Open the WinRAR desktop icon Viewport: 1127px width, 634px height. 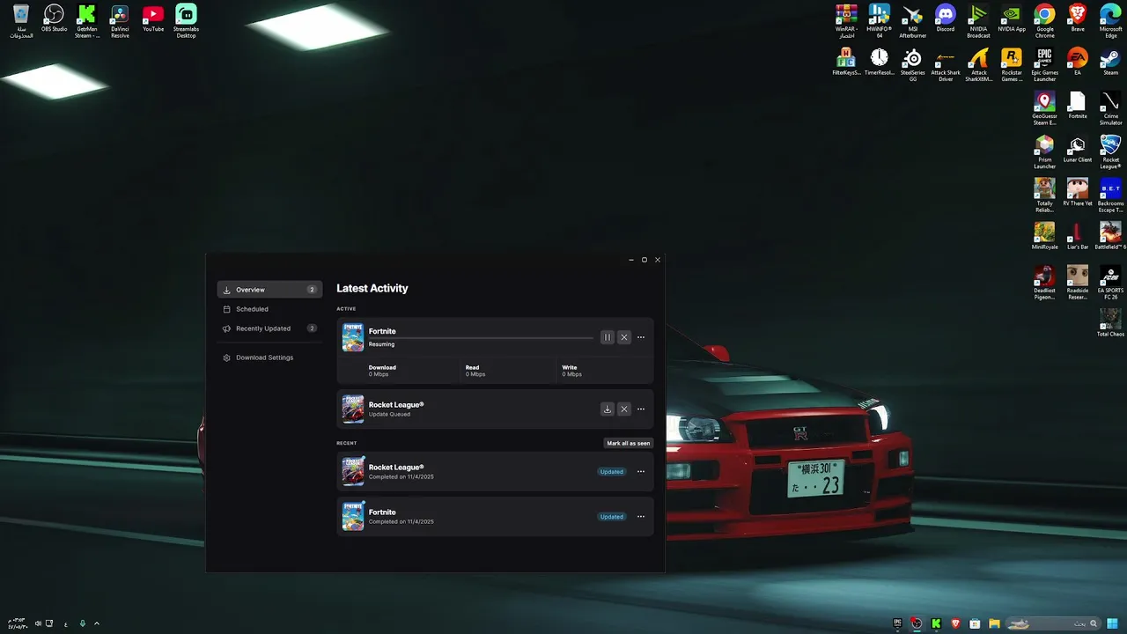[846, 21]
